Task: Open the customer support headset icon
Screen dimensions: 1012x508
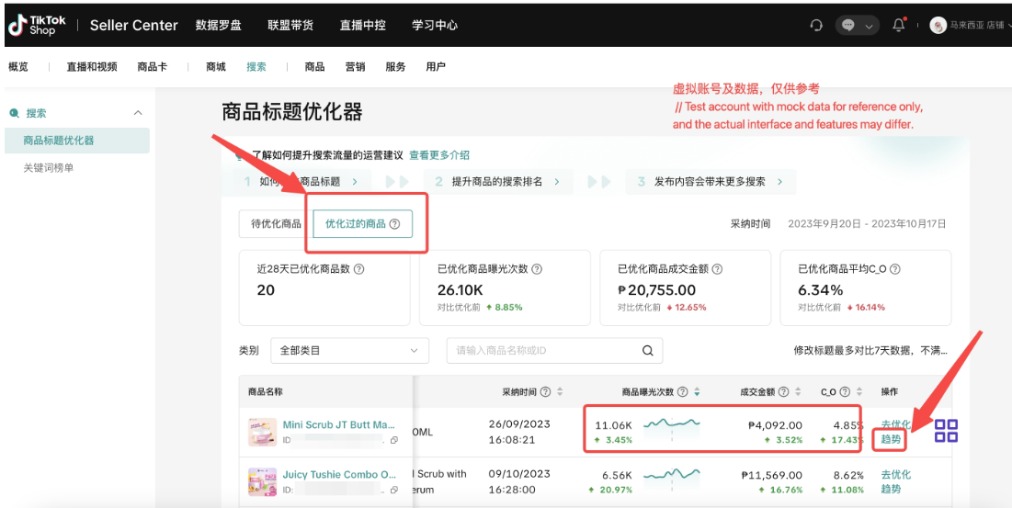Action: point(816,25)
